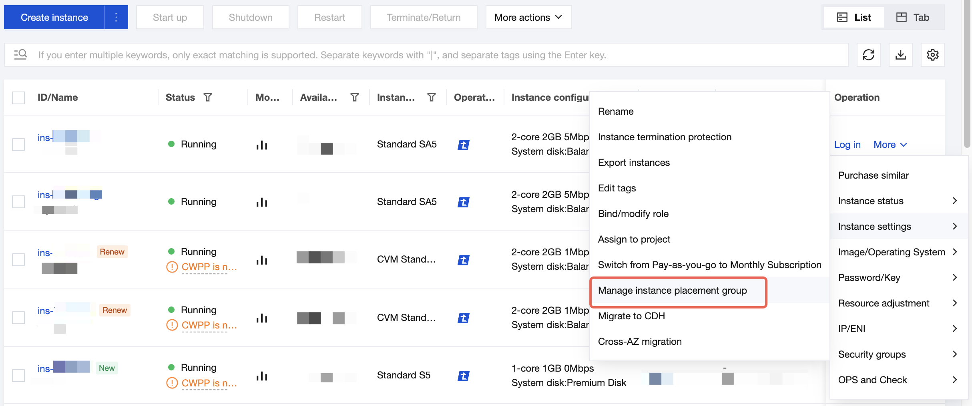
Task: Switch to the Tab view
Action: pos(913,18)
